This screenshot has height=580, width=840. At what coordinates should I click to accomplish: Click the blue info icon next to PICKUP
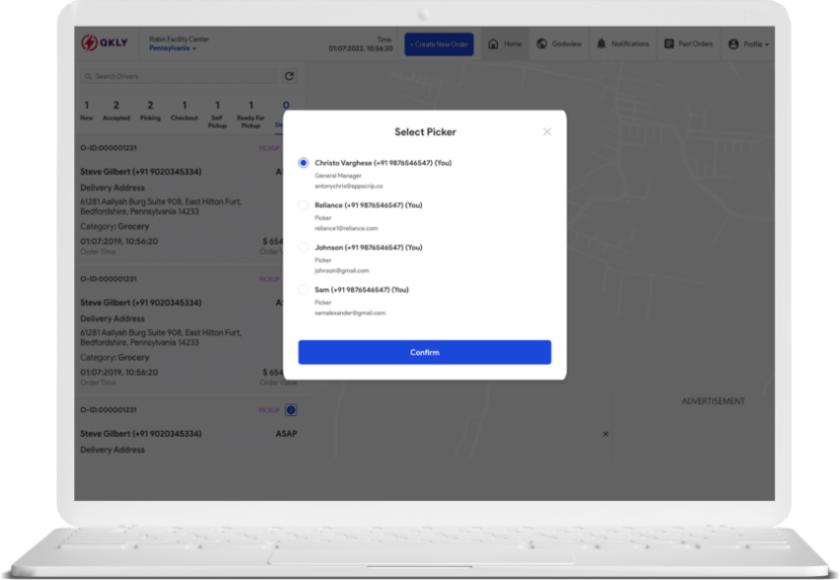coord(291,410)
